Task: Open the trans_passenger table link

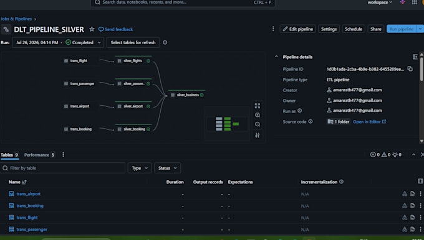Action: pos(32,229)
